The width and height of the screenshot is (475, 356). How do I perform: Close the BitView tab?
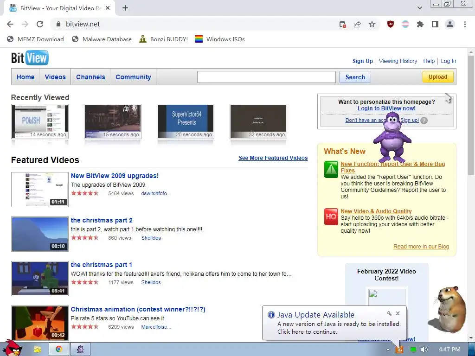click(x=108, y=8)
